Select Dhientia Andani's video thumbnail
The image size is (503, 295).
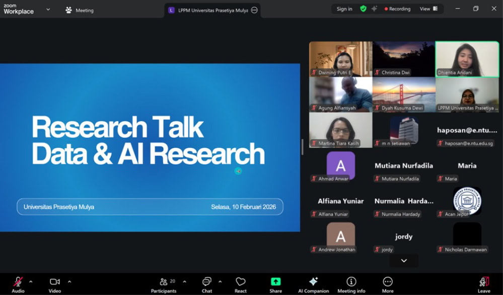point(467,59)
